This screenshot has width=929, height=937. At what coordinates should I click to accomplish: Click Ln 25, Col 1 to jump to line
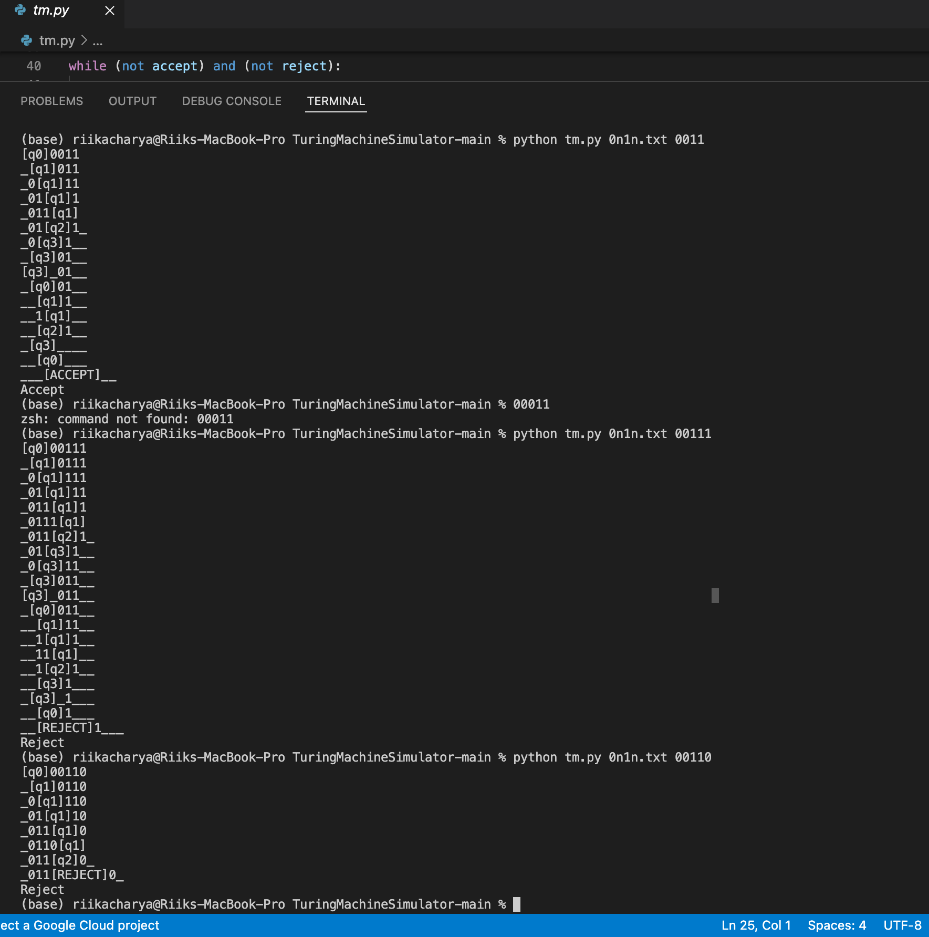757,925
